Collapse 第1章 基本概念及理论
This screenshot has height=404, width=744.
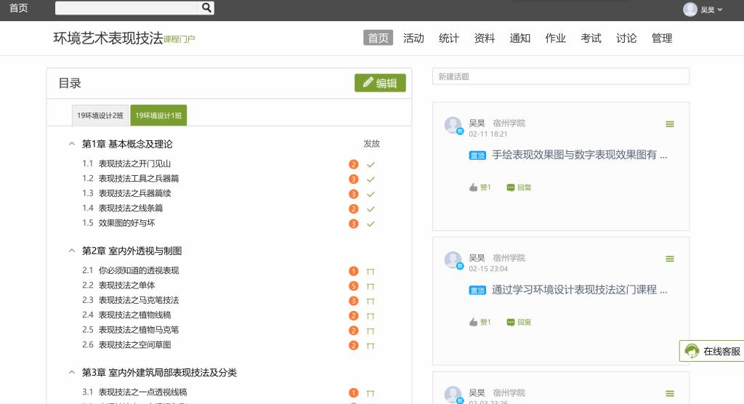(72, 144)
